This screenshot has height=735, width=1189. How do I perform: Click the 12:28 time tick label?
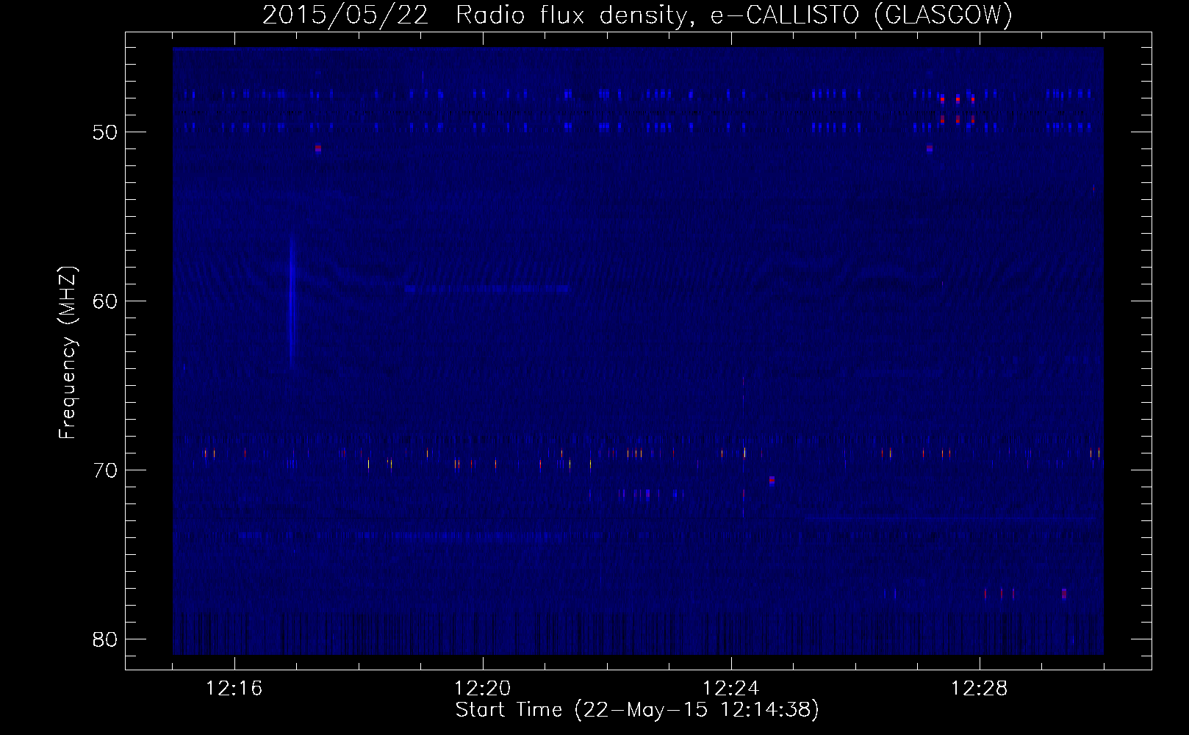pos(979,689)
